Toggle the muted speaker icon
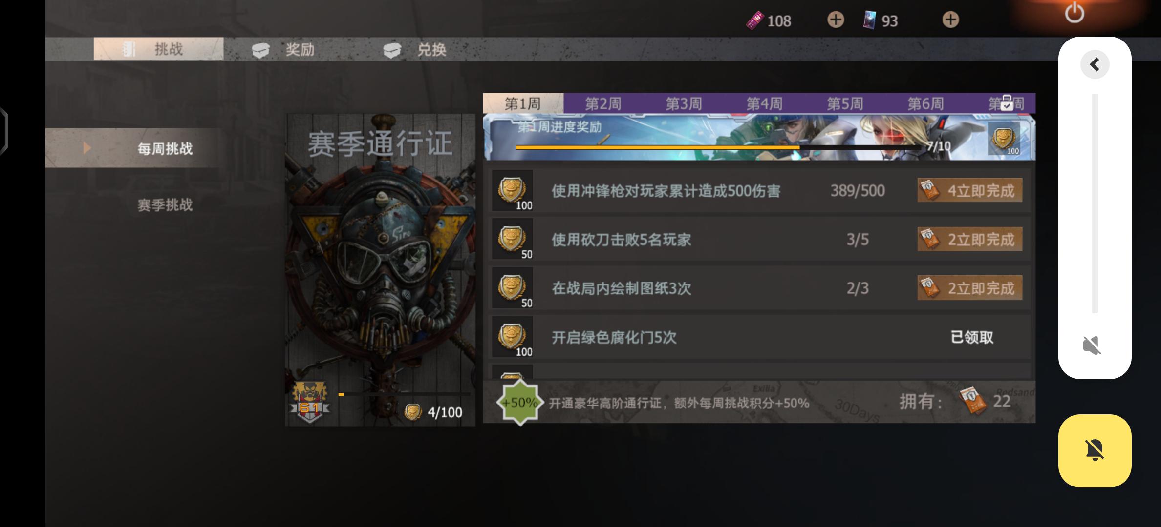1161x527 pixels. pyautogui.click(x=1092, y=345)
